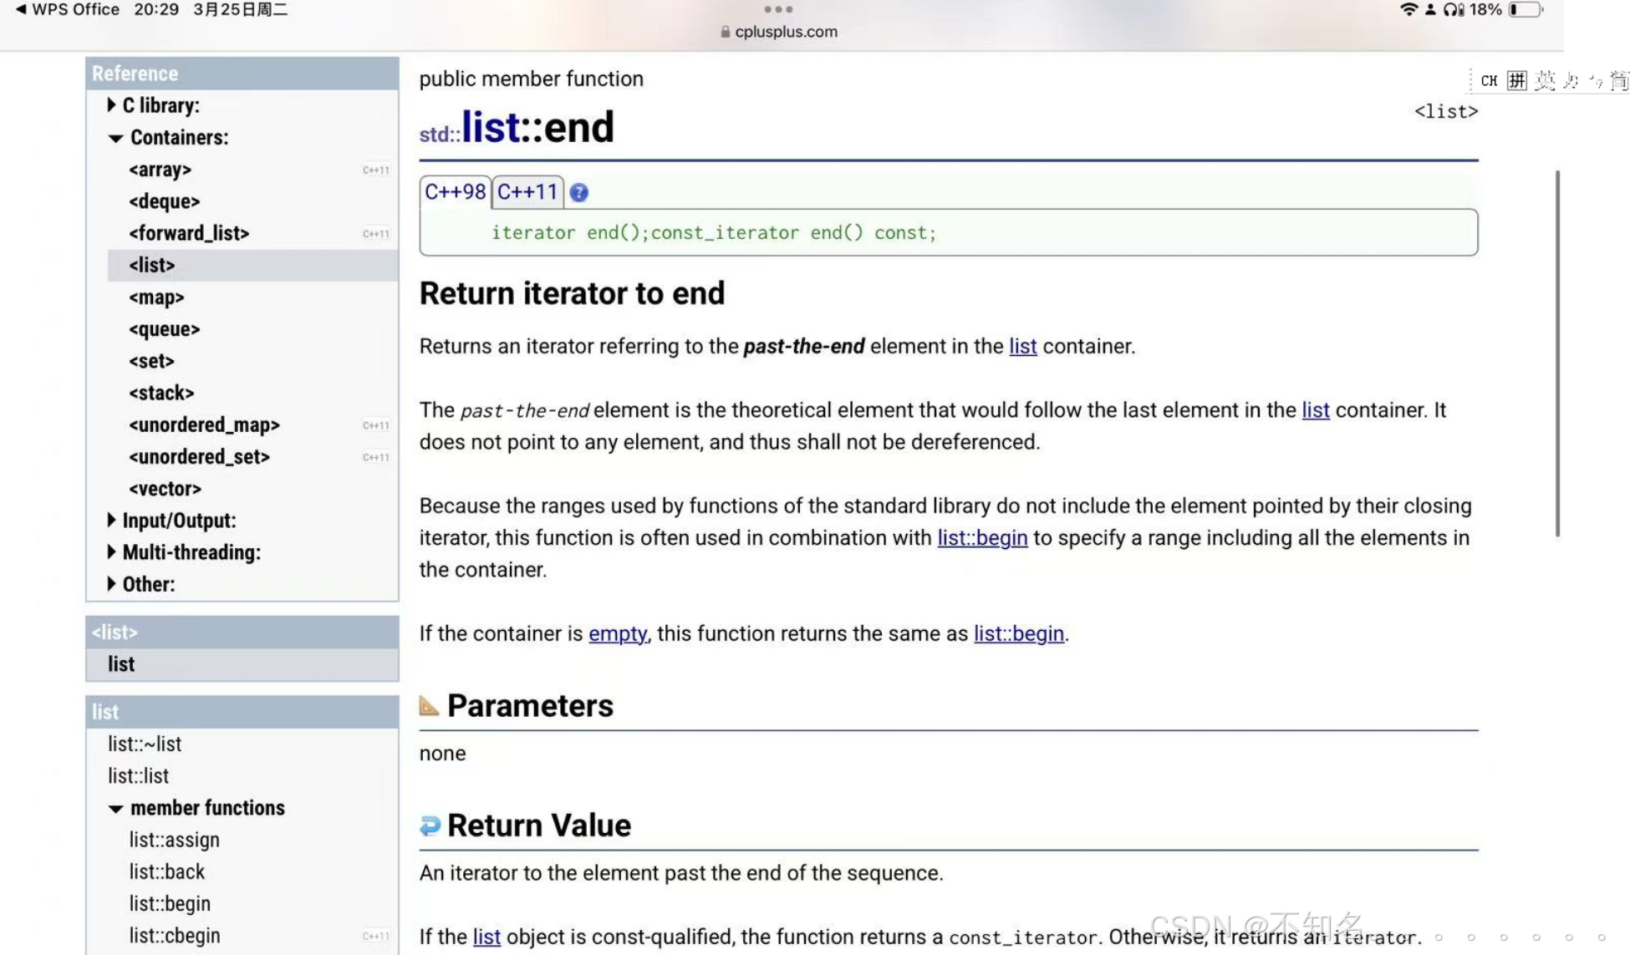The width and height of the screenshot is (1630, 955).
Task: Collapse the member functions list
Action: click(x=115, y=808)
